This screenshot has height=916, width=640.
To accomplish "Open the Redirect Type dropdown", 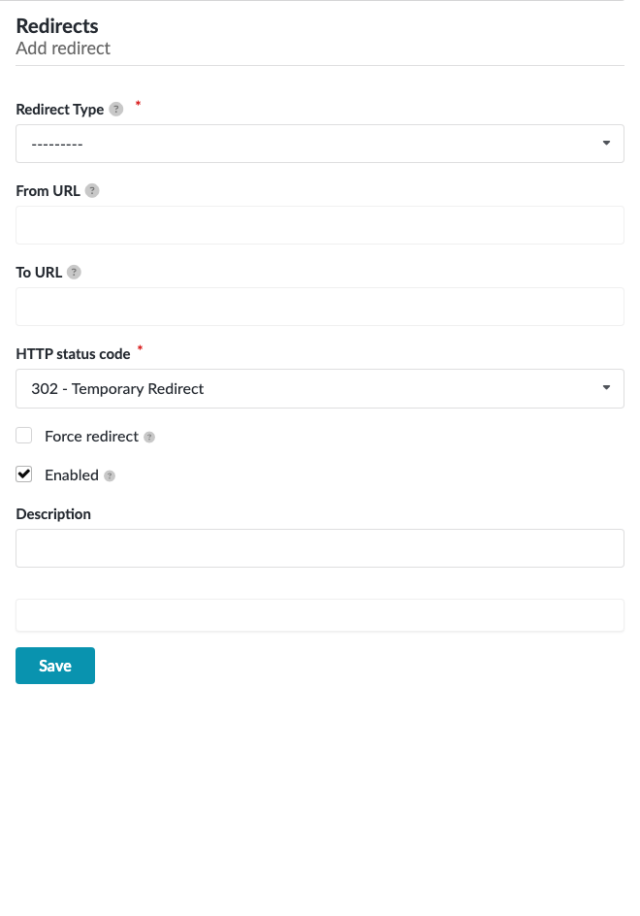I will tap(320, 143).
